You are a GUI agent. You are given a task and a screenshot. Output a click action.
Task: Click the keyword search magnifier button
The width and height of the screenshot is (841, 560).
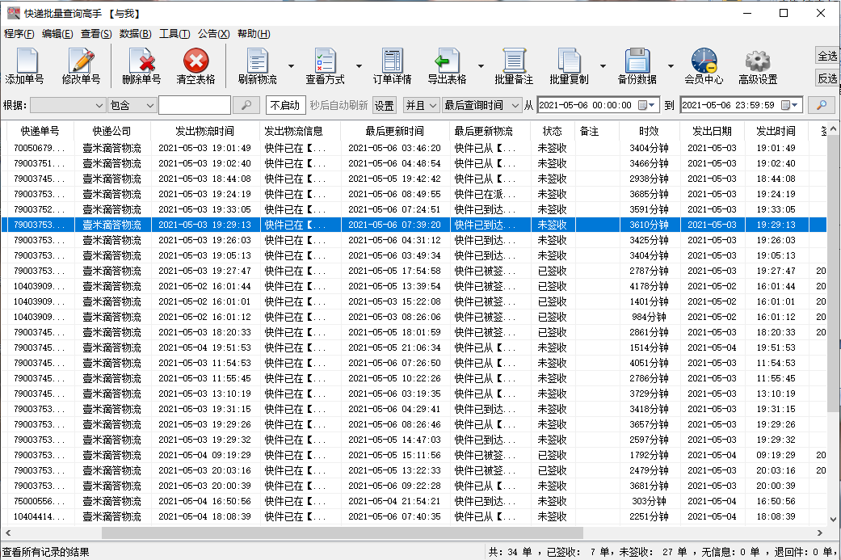coord(246,105)
